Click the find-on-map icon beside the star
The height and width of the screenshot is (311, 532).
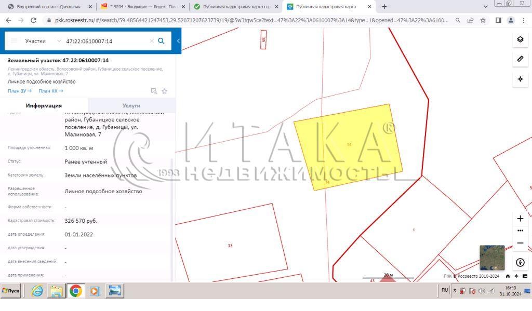pyautogui.click(x=154, y=91)
